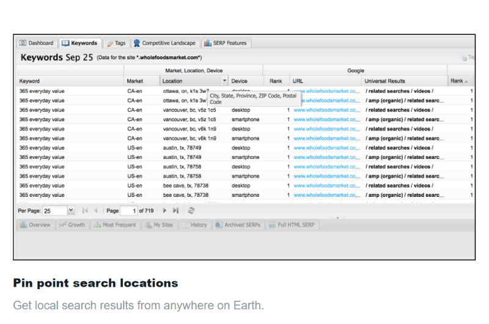Open URL for vancouver v6k 1n9 smartphone row
This screenshot has height=324, width=489.
326,138
